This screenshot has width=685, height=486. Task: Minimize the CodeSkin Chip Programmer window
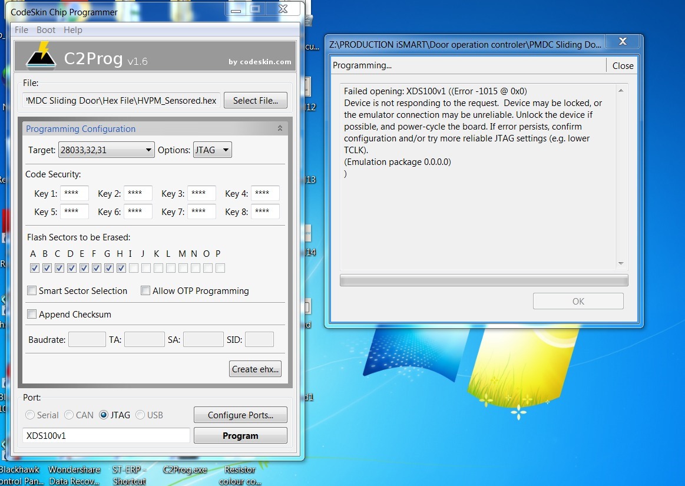(236, 9)
